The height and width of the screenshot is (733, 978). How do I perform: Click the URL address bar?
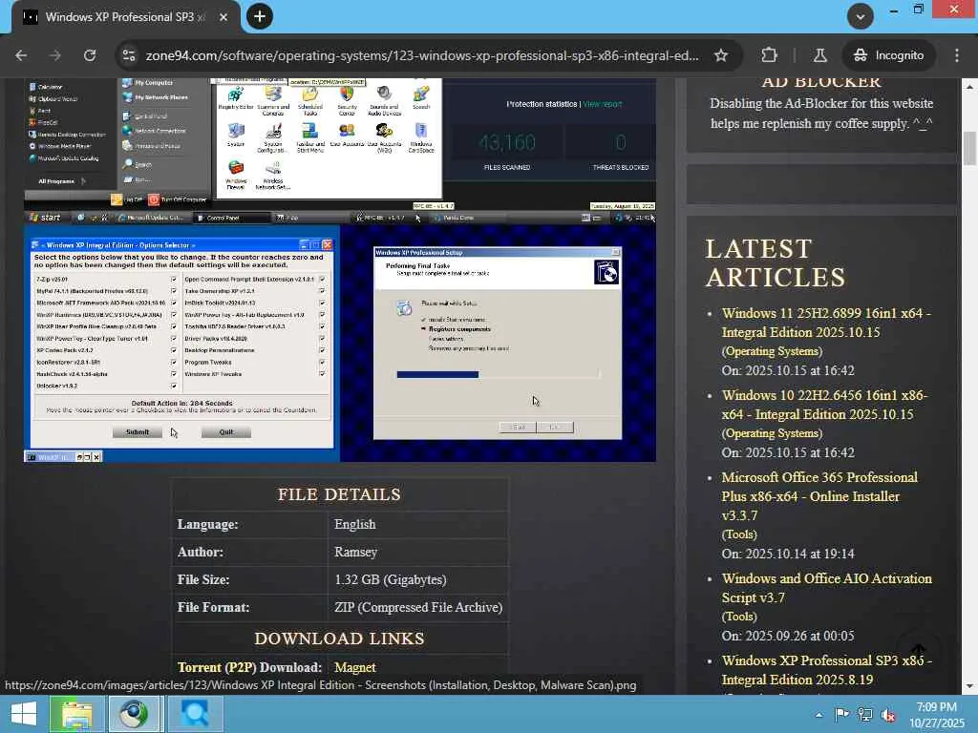[x=421, y=55]
